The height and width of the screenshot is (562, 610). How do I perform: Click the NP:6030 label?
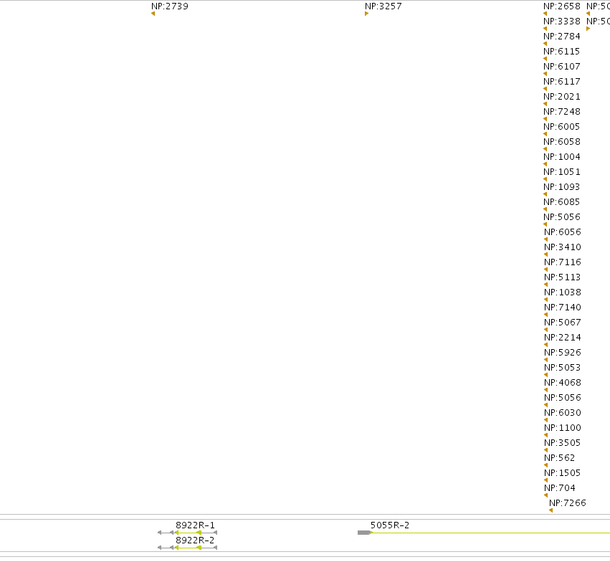point(563,412)
